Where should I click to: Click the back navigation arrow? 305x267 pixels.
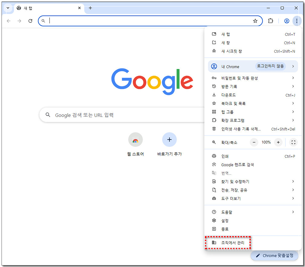click(x=9, y=21)
